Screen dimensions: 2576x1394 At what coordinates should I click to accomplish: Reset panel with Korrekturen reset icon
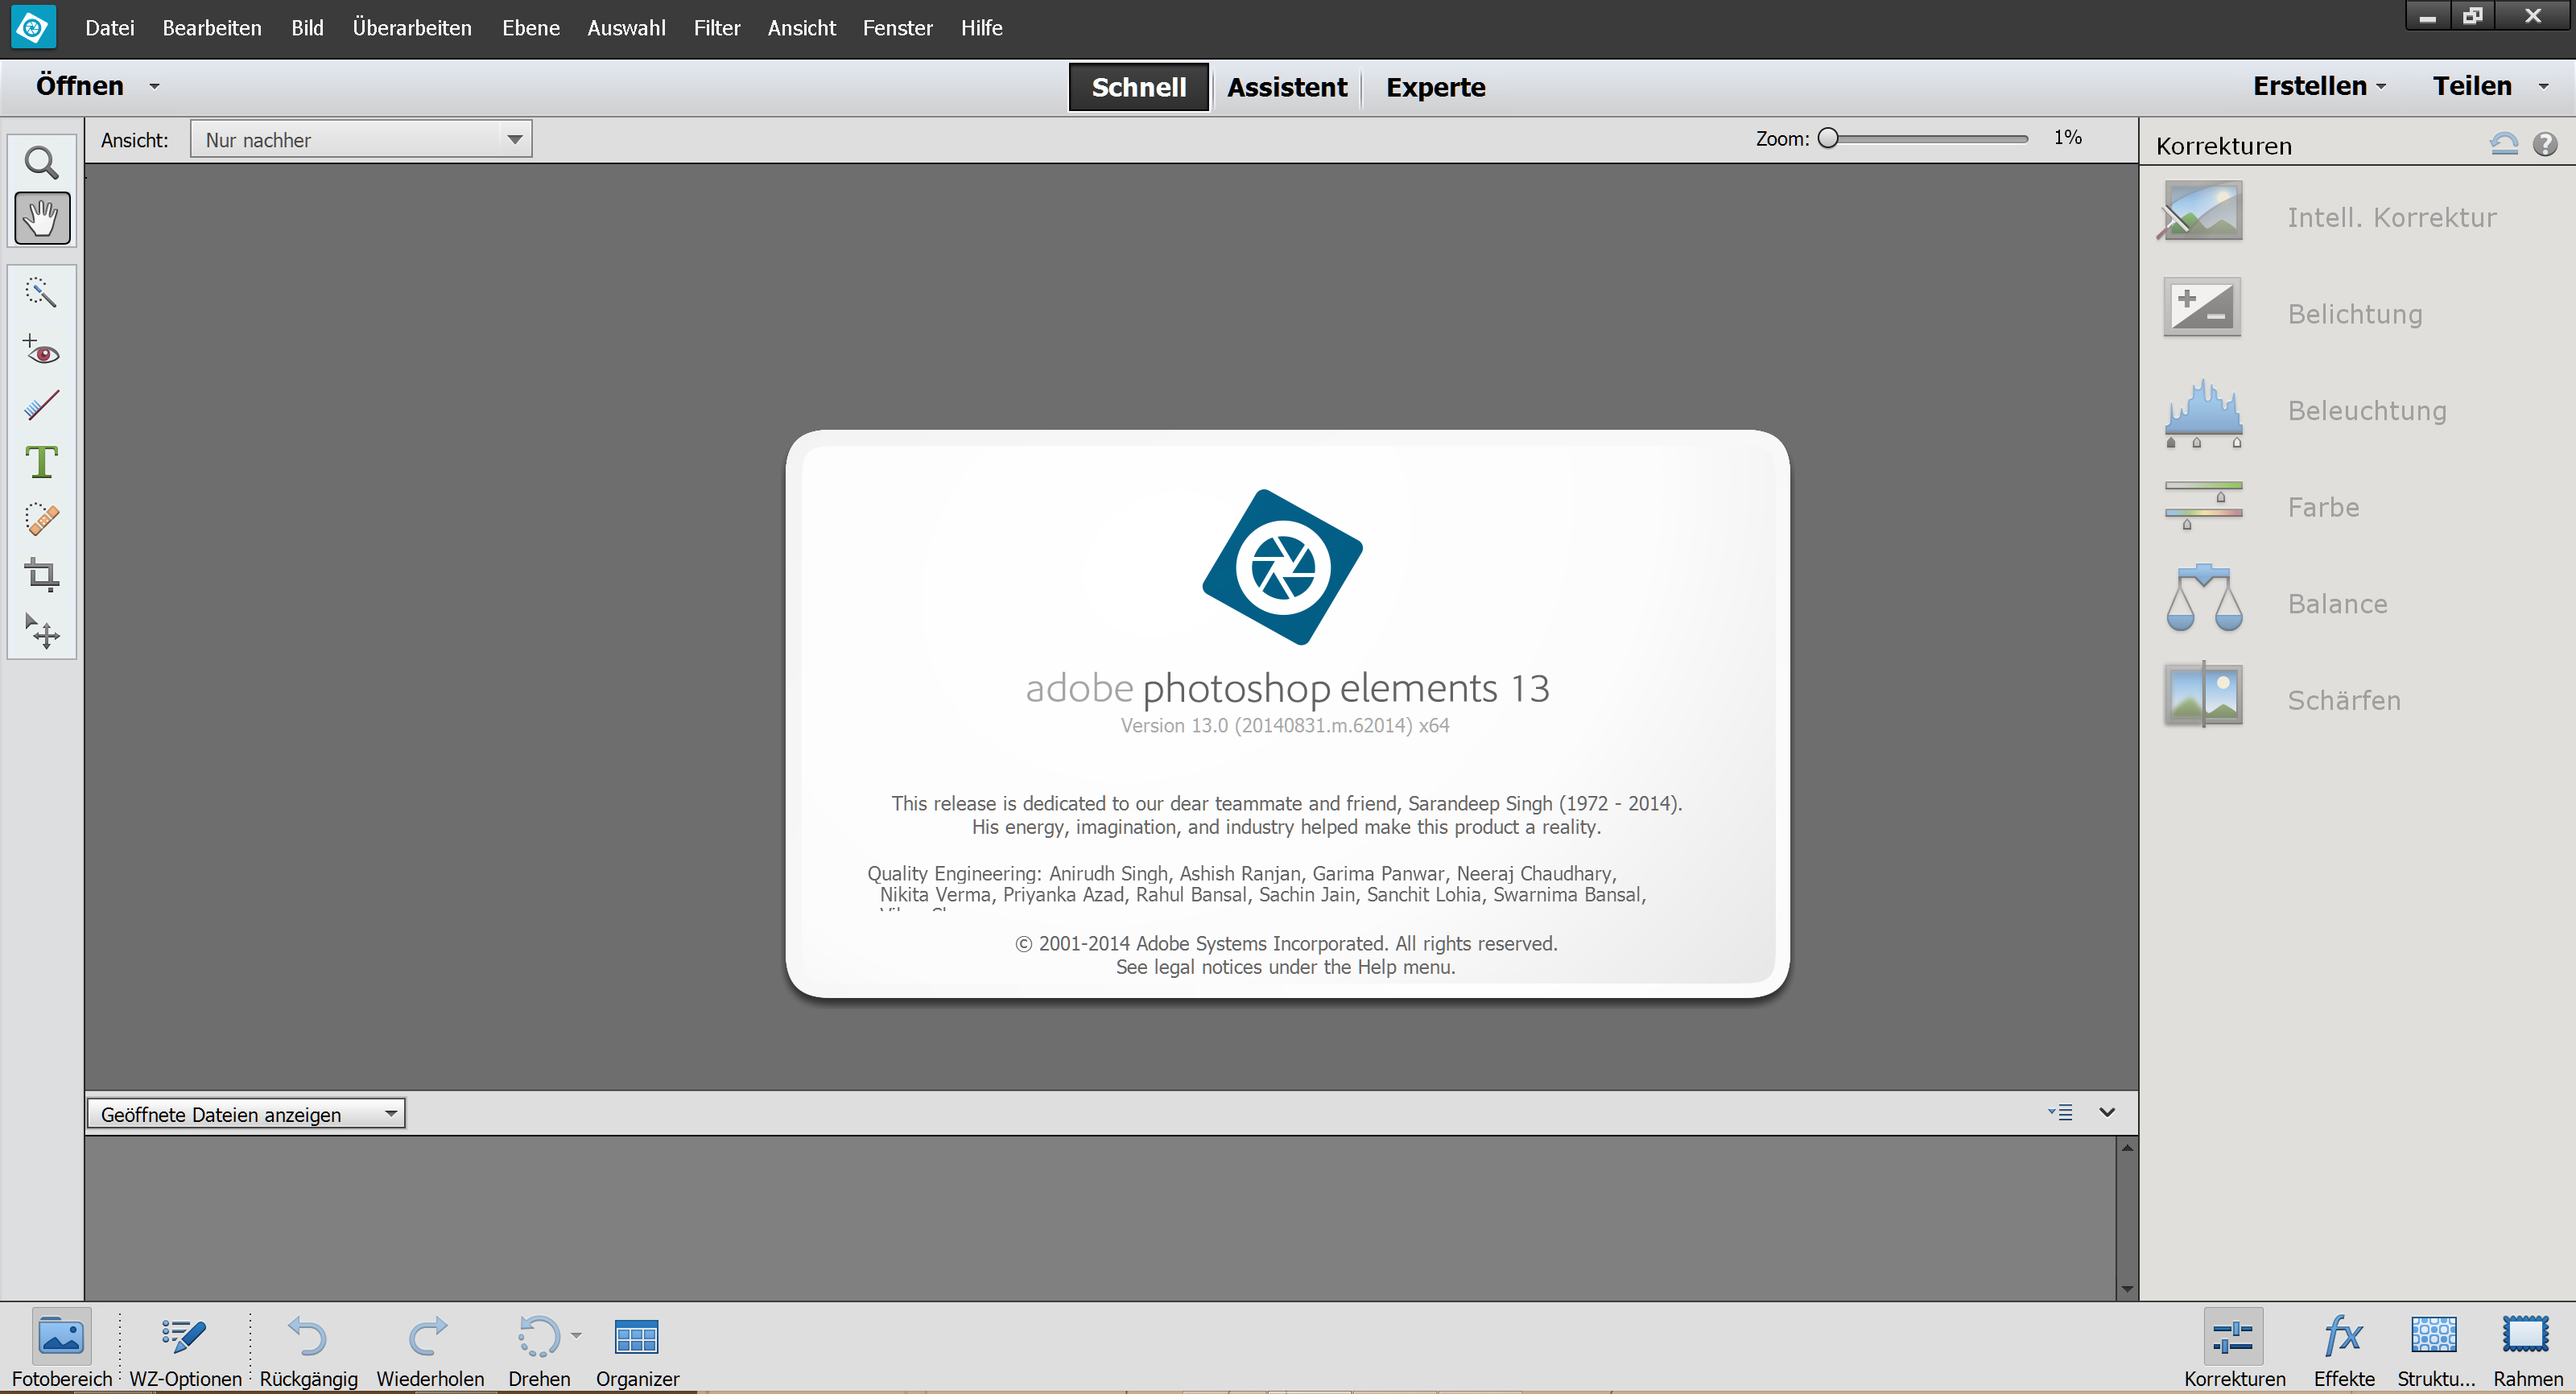(x=2504, y=145)
